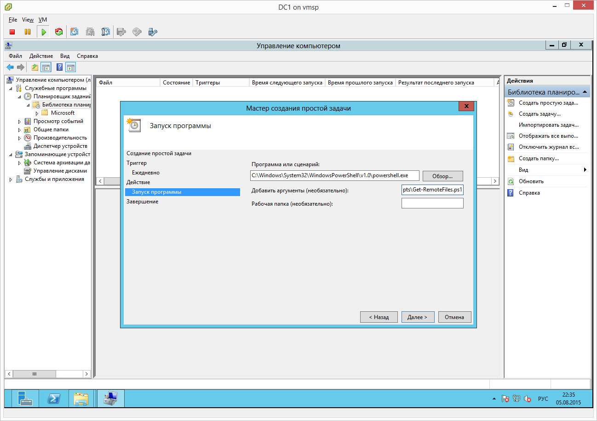This screenshot has width=597, height=421.
Task: Open File Explorer from the taskbar
Action: click(x=81, y=398)
